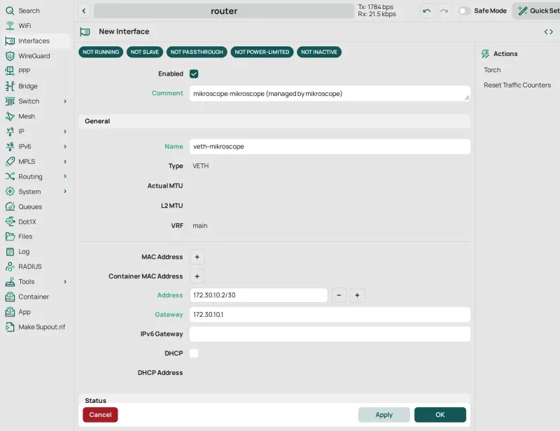The height and width of the screenshot is (431, 560).
Task: Click the Comment text field
Action: pos(330,94)
